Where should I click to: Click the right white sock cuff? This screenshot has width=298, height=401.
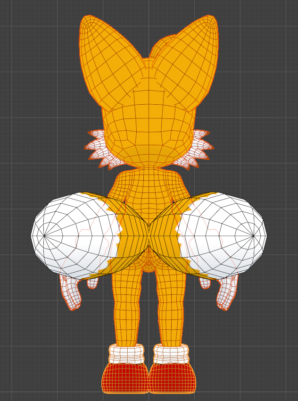coord(171,354)
